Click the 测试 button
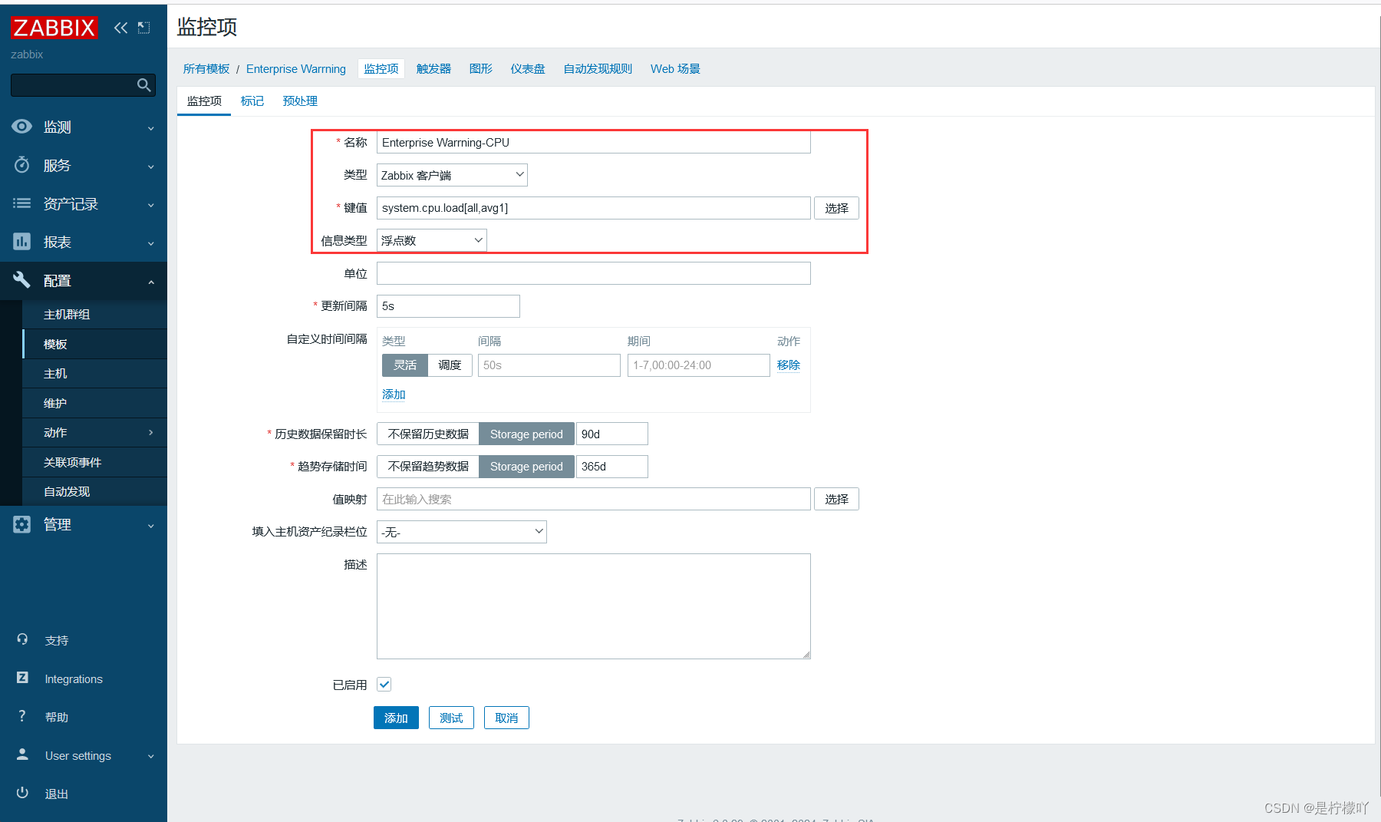Image resolution: width=1381 pixels, height=822 pixels. [451, 718]
